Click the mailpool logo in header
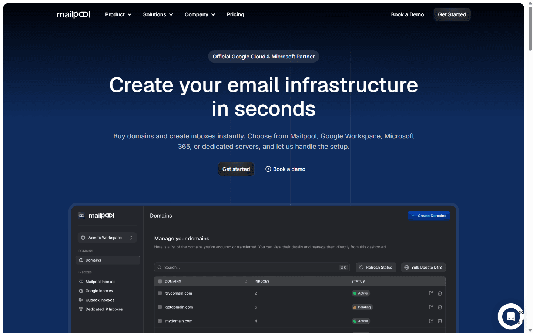Image resolution: width=533 pixels, height=333 pixels. click(73, 14)
